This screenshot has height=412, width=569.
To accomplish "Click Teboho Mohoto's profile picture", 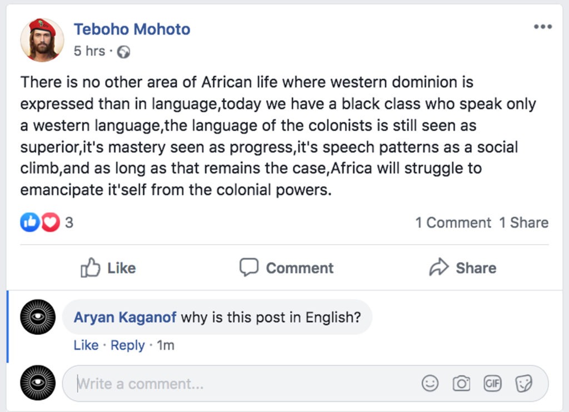I will 42,39.
